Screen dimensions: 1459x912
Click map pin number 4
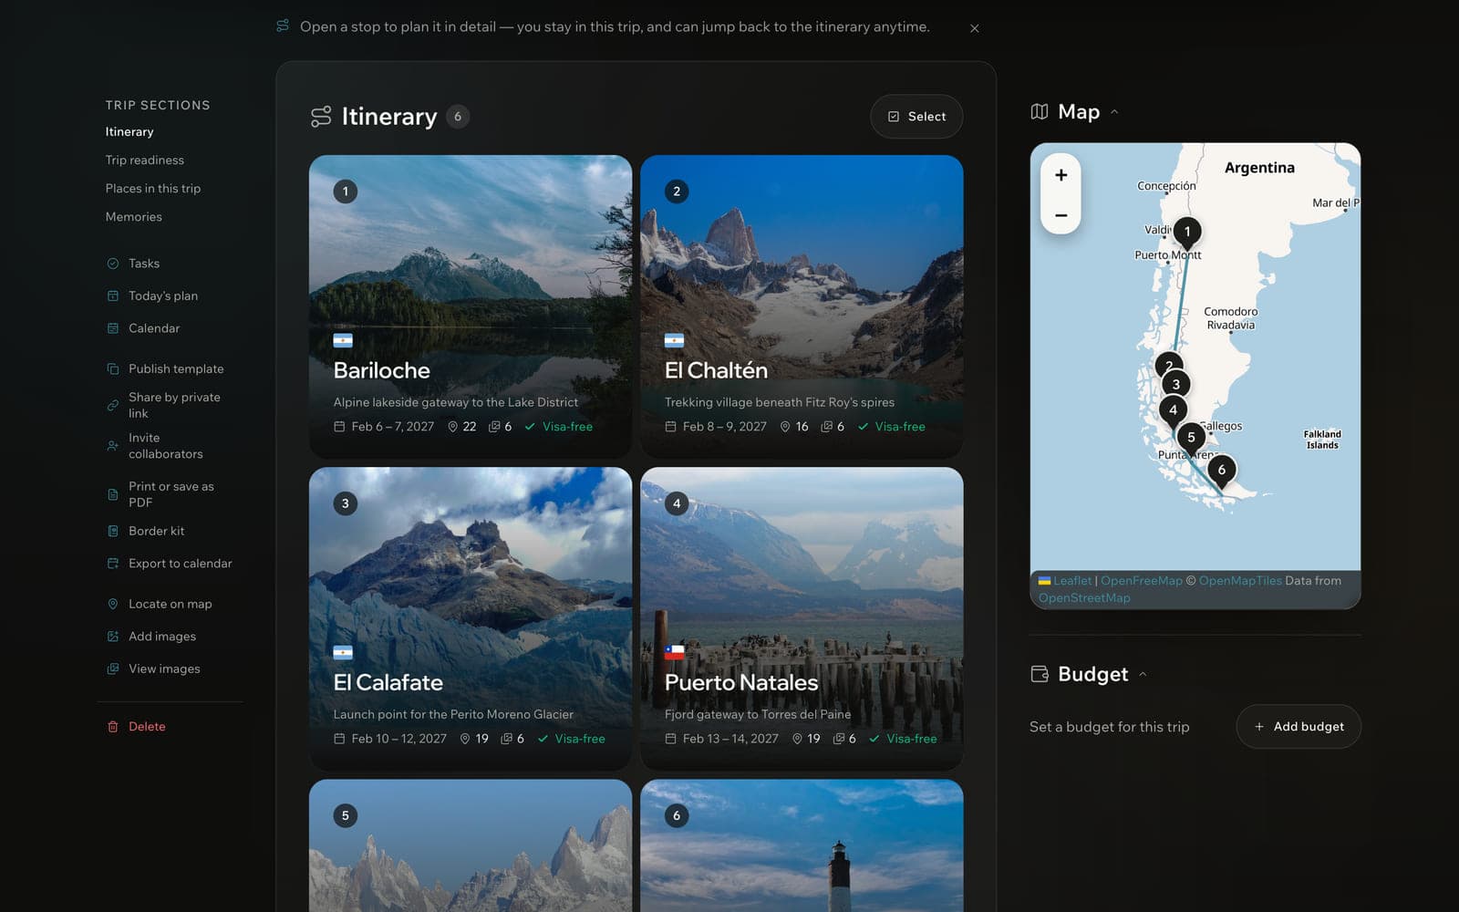point(1173,411)
